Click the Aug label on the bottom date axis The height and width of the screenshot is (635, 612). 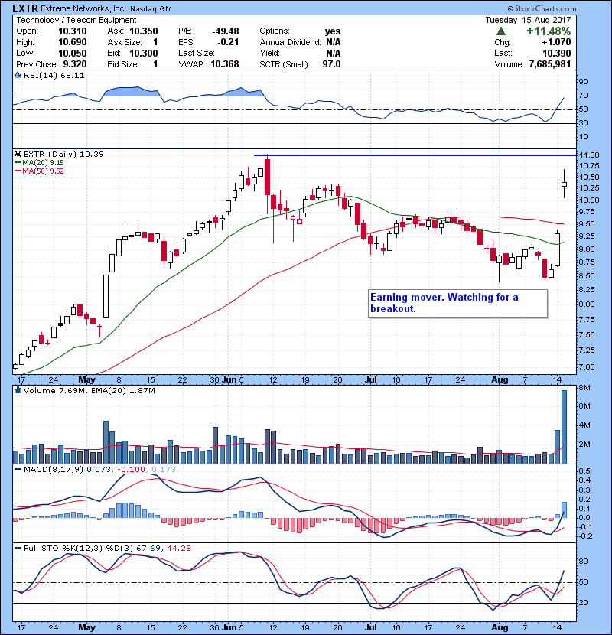tap(500, 627)
